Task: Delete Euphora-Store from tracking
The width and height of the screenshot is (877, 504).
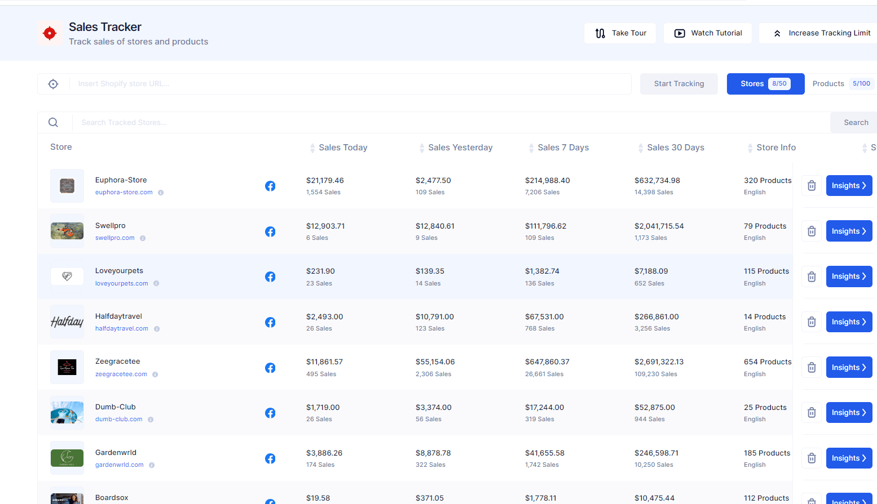Action: (x=812, y=186)
